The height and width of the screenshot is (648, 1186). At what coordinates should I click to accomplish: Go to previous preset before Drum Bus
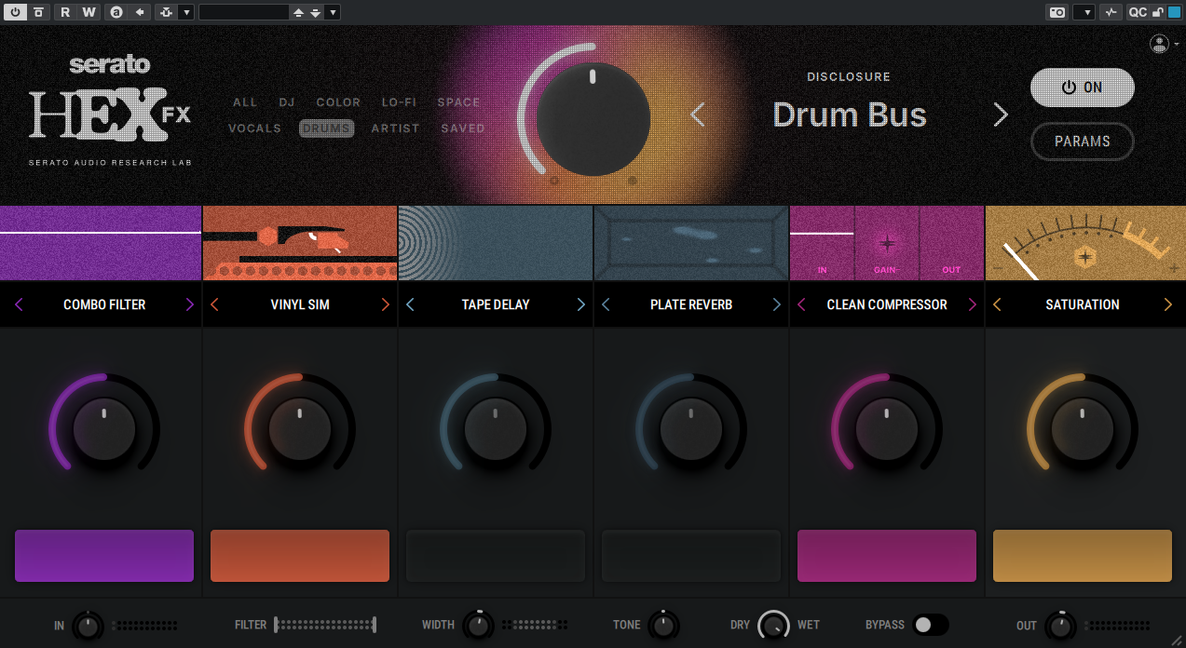coord(698,115)
